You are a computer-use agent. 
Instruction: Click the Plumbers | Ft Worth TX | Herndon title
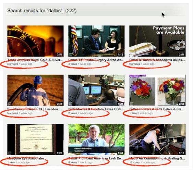pos(35,109)
